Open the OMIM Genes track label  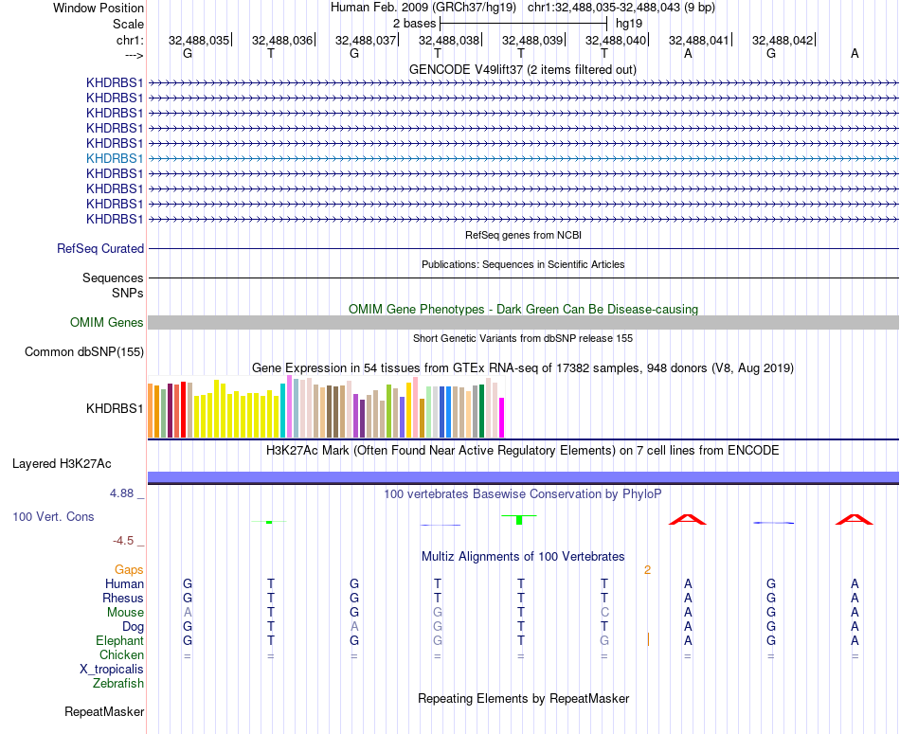coord(106,323)
